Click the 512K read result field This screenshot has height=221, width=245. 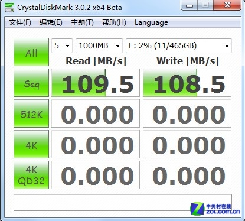[96, 113]
